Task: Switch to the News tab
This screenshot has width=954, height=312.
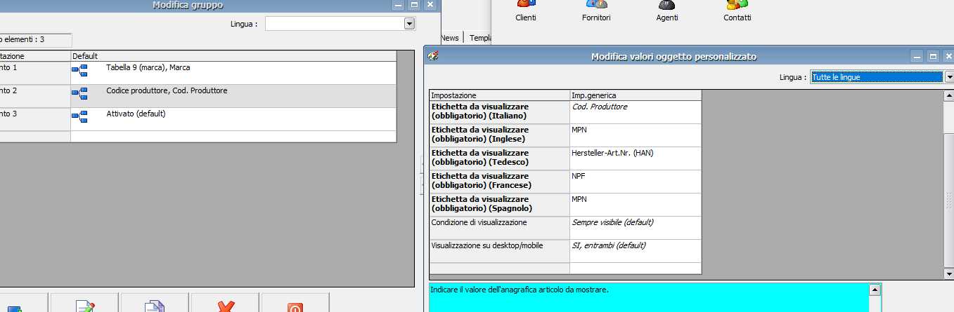Action: pyautogui.click(x=450, y=39)
